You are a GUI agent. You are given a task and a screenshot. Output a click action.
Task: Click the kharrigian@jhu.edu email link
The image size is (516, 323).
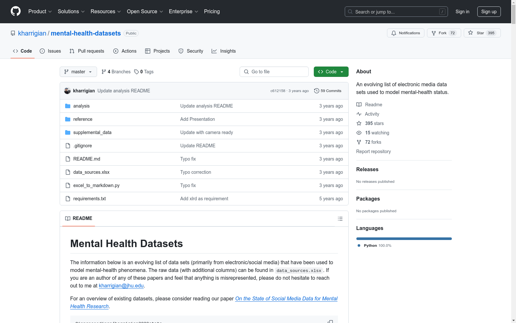coord(121,286)
